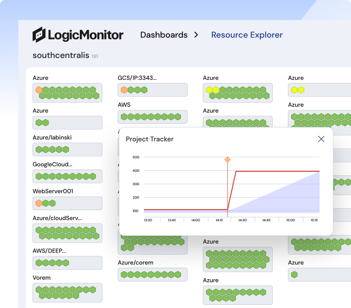This screenshot has height=308, width=351.
Task: Click the Project Tracker title
Action: coord(150,139)
